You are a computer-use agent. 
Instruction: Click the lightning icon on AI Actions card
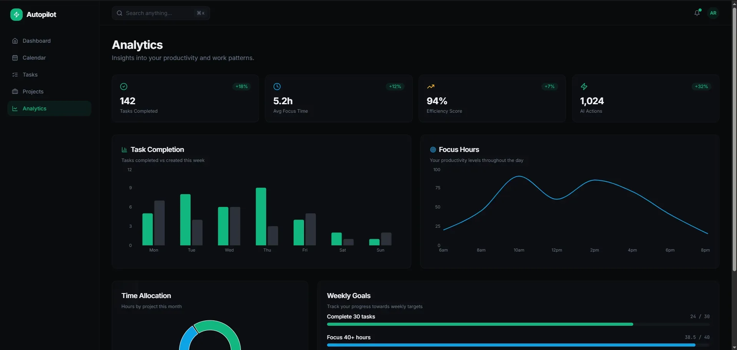584,87
